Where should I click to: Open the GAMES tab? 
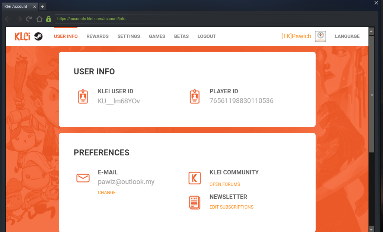pos(157,36)
